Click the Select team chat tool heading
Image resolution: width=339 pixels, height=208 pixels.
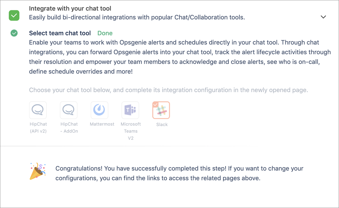pos(60,33)
